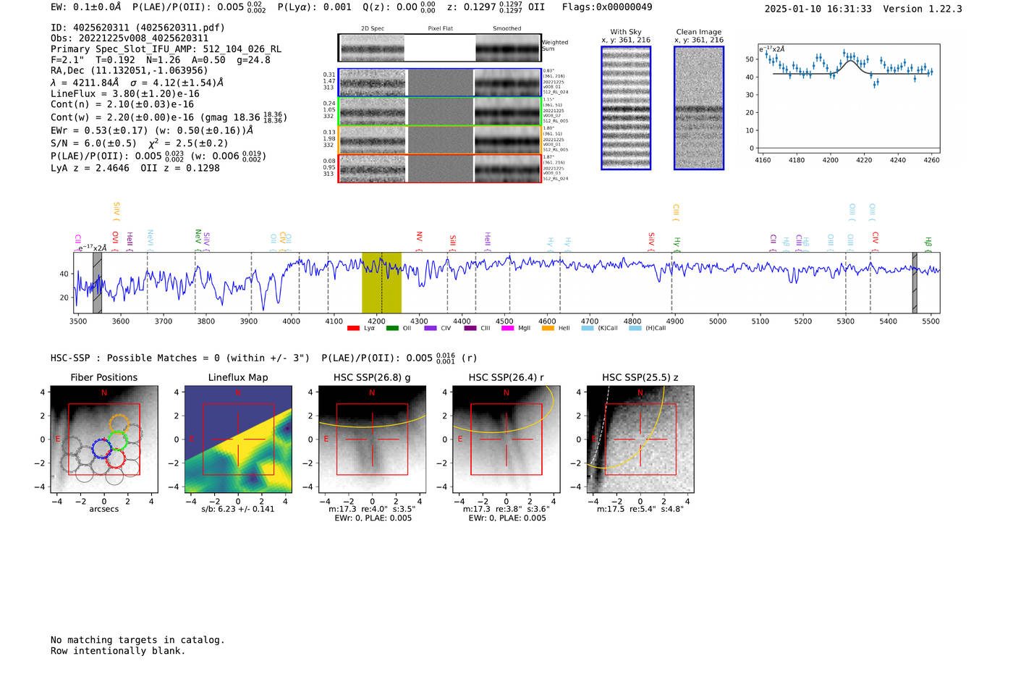The height and width of the screenshot is (690, 1013).
Task: Open the HSC SSP g-band image
Action: click(372, 439)
